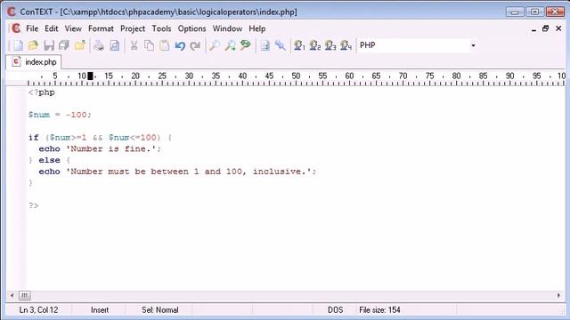The width and height of the screenshot is (570, 320).
Task: Click the stay-on-top pin icon
Action: (x=281, y=45)
